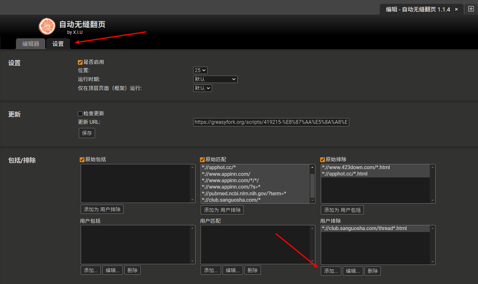Screen dimensions: 478x284
Task: Switch to the 编辑器 tab
Action: pos(31,44)
